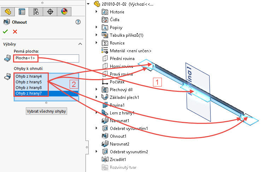Screen dimensions: 265x172
Task: Expand the Odebrat vysunutím1 feature
Action: (x=96, y=128)
